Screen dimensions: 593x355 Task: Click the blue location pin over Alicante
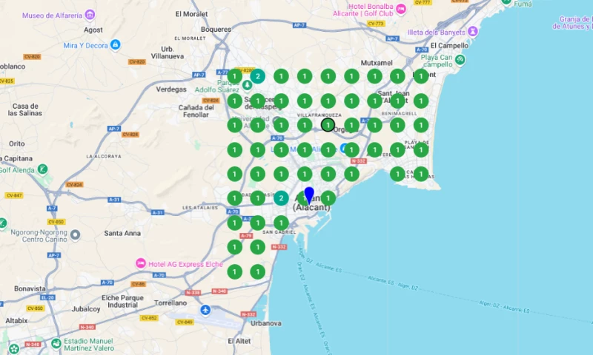click(x=309, y=194)
